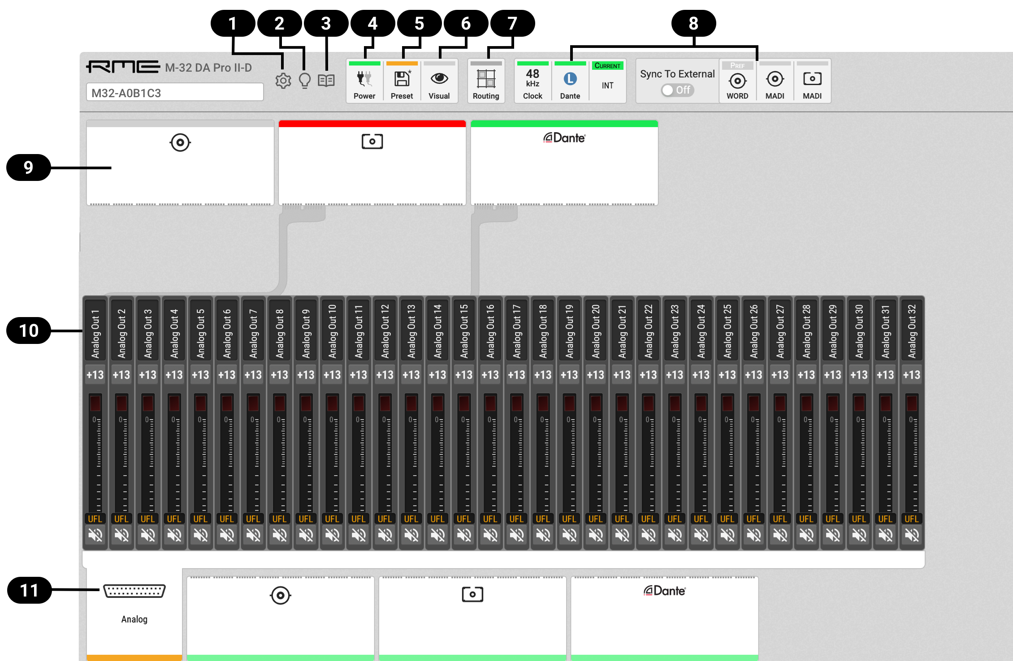The width and height of the screenshot is (1013, 661).
Task: Click UFL indicator of Analog Out 7
Action: (x=253, y=519)
